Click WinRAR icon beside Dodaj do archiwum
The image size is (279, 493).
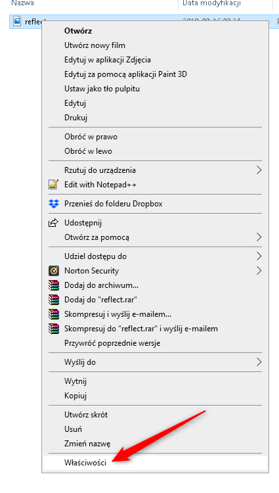53,285
